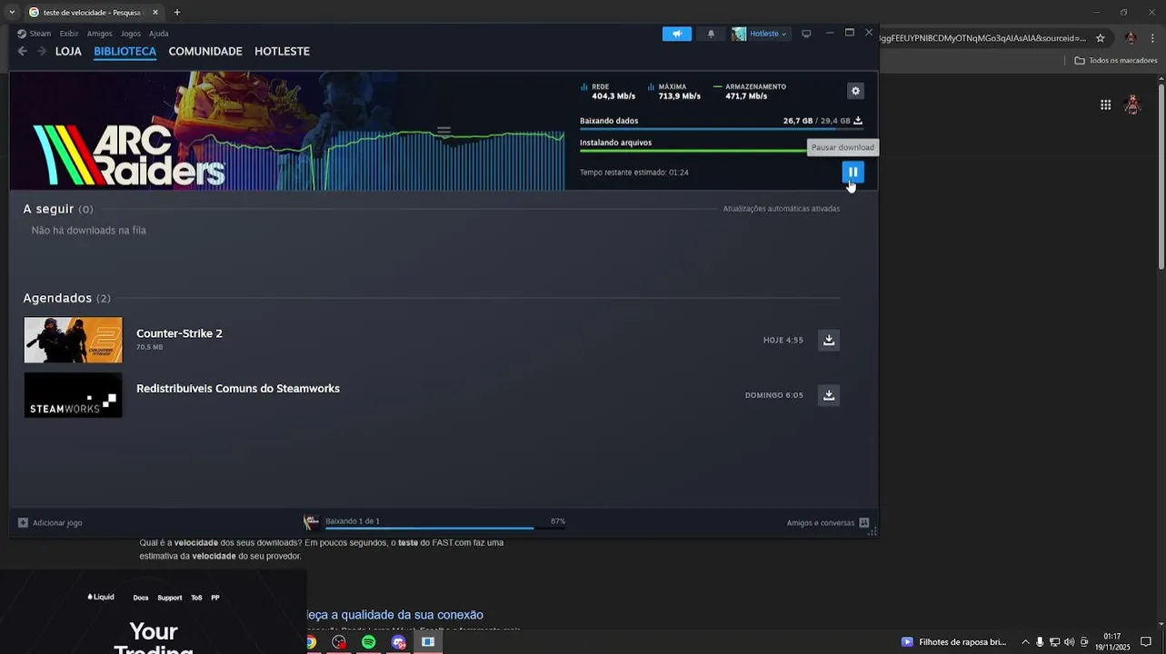
Task: Click the Steam announcements megaphone icon
Action: pyautogui.click(x=677, y=34)
